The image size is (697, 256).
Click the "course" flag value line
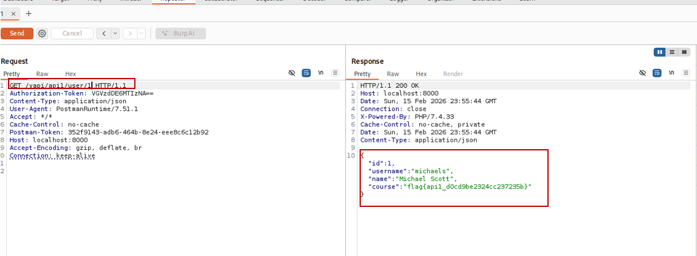[450, 187]
